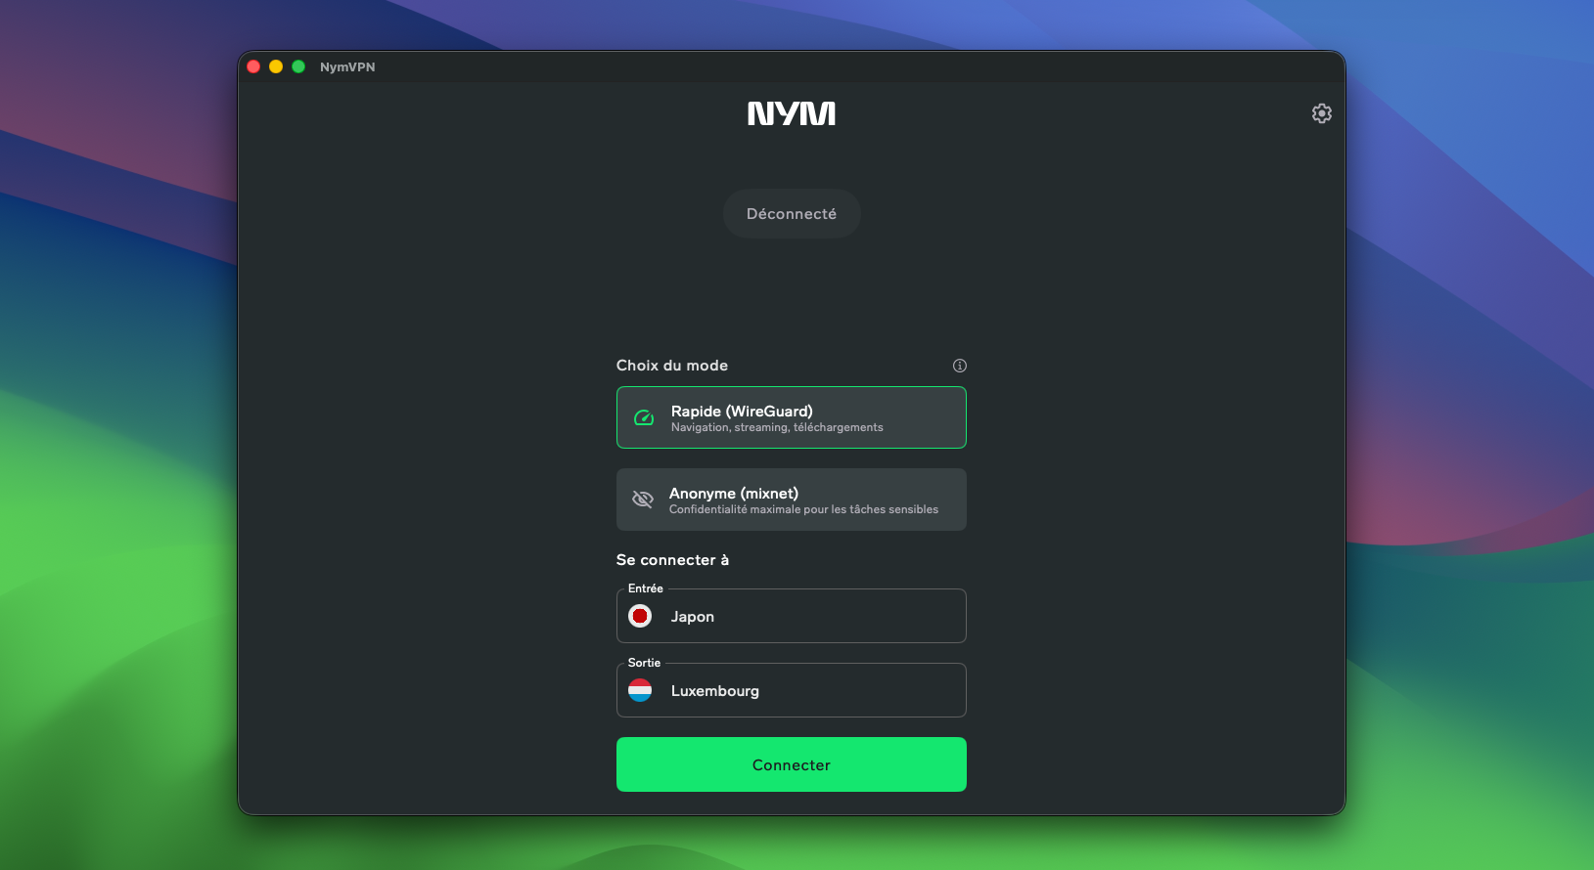This screenshot has height=870, width=1594.
Task: Click the info icon beside Choix du mode
Action: [x=959, y=366]
